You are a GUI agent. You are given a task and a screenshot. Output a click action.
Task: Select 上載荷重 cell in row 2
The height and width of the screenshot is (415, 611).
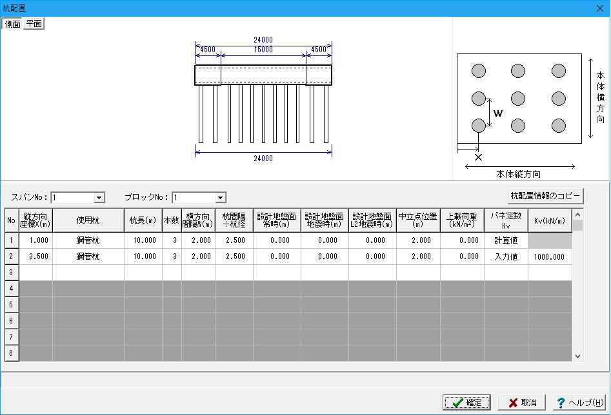462,256
